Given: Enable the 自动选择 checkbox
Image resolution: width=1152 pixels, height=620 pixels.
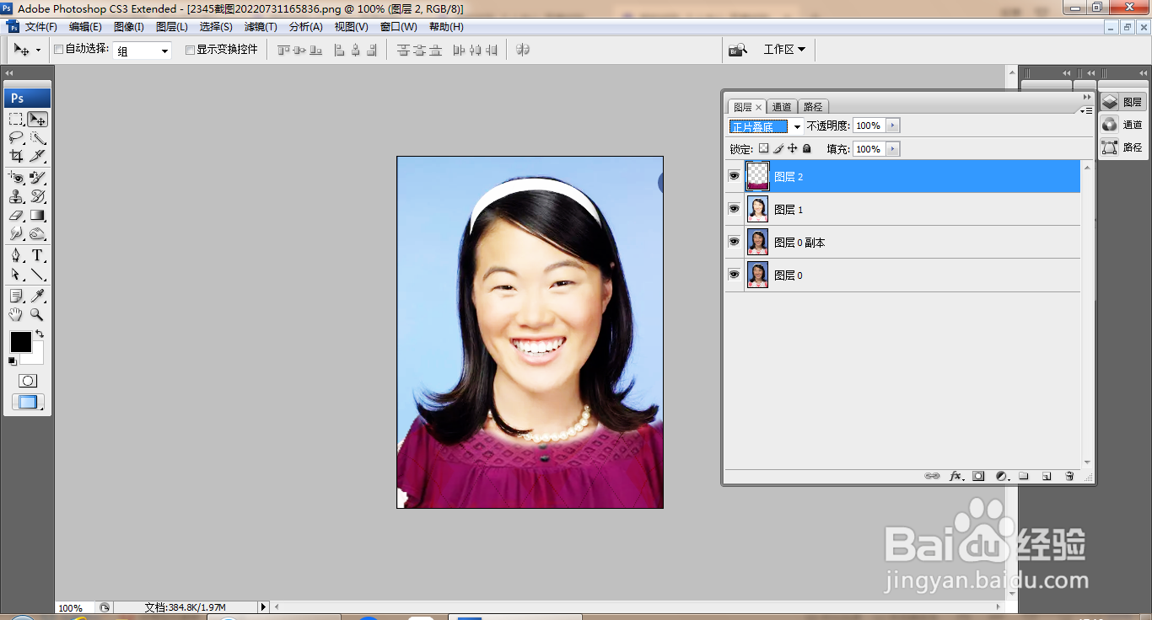Looking at the screenshot, I should (x=58, y=50).
